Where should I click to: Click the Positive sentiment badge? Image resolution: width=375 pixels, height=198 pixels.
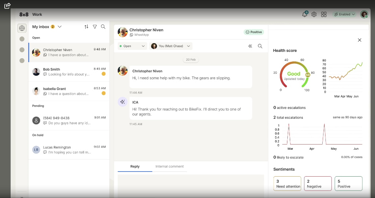coord(254,32)
